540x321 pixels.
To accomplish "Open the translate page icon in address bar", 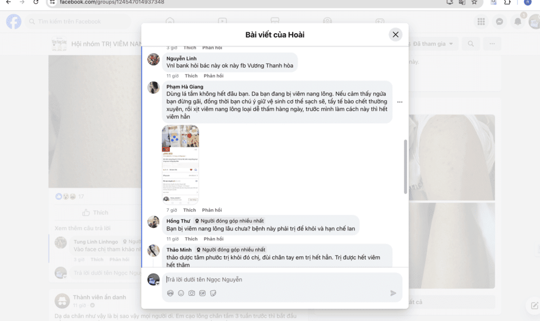I will click(462, 3).
